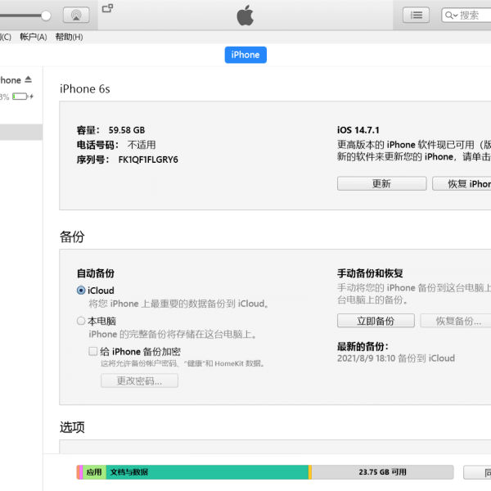Click the 文档与数据 storage segment
Screen dimensions: 491x491
coord(207,472)
